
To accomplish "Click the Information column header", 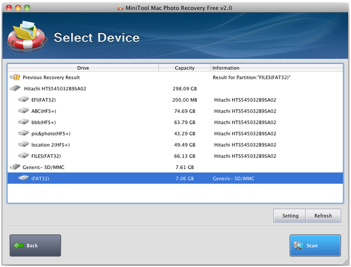I will [x=277, y=68].
